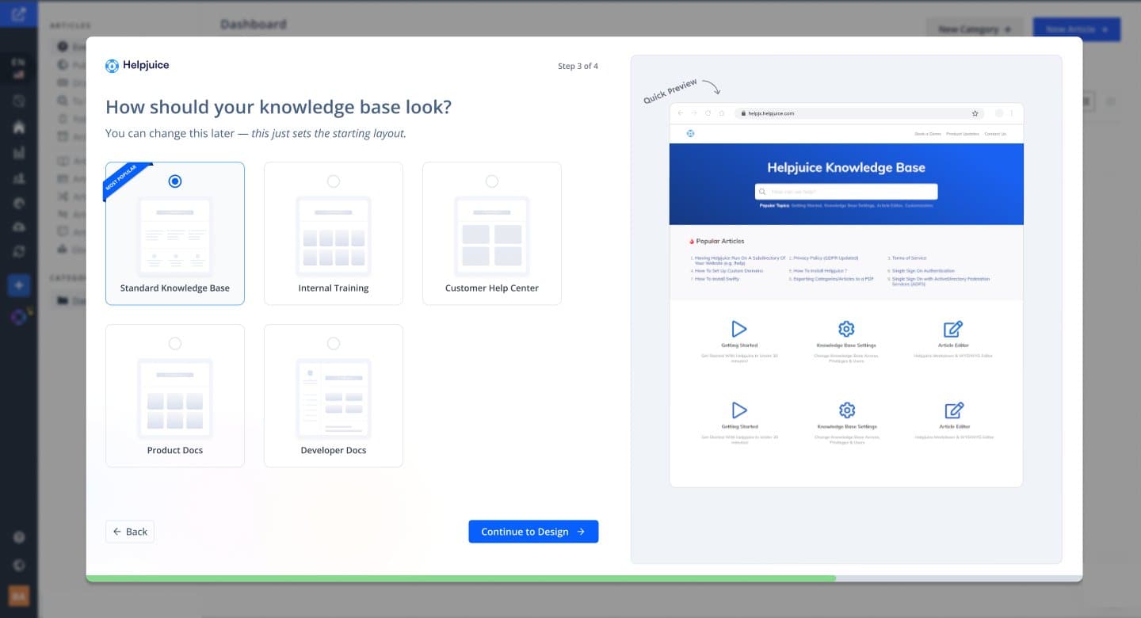Select the Customer Help Center radio button
This screenshot has width=1141, height=618.
492,181
